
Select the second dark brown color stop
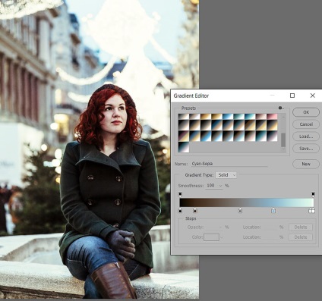pos(195,210)
